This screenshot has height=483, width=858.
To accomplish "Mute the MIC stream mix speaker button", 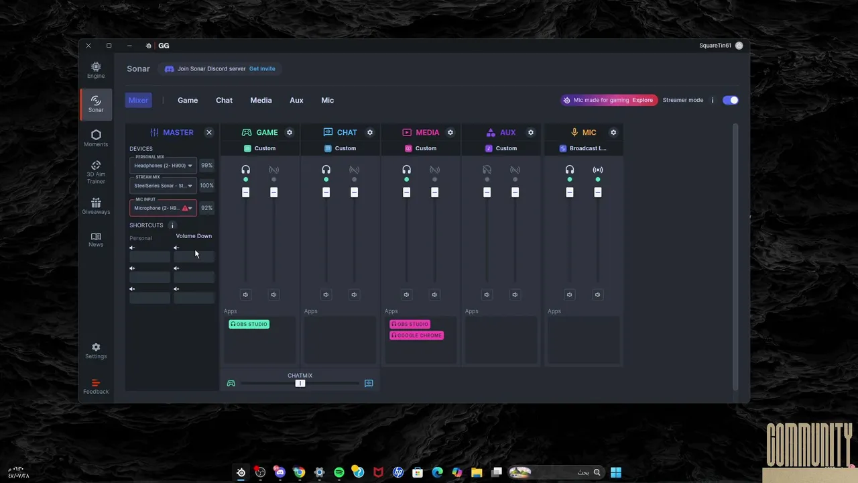I will [598, 294].
